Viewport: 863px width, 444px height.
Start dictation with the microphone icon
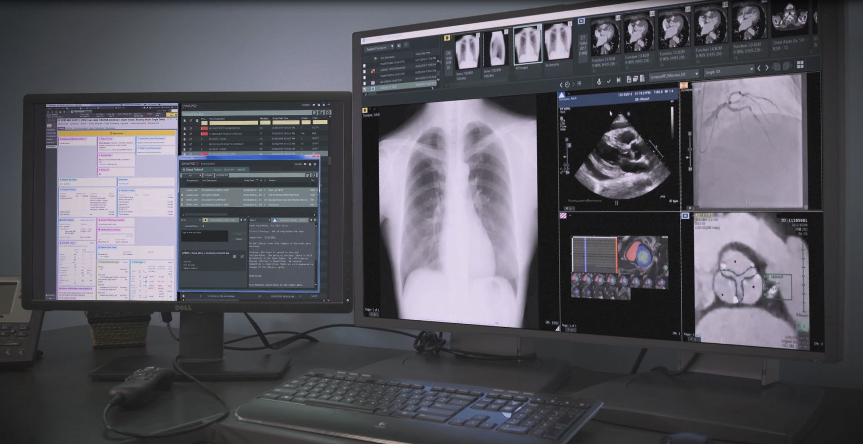(599, 81)
